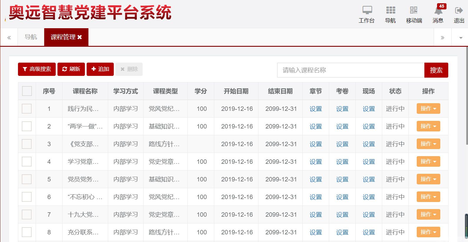Switch to the 导航 tab
The height and width of the screenshot is (242, 468).
pyautogui.click(x=31, y=37)
